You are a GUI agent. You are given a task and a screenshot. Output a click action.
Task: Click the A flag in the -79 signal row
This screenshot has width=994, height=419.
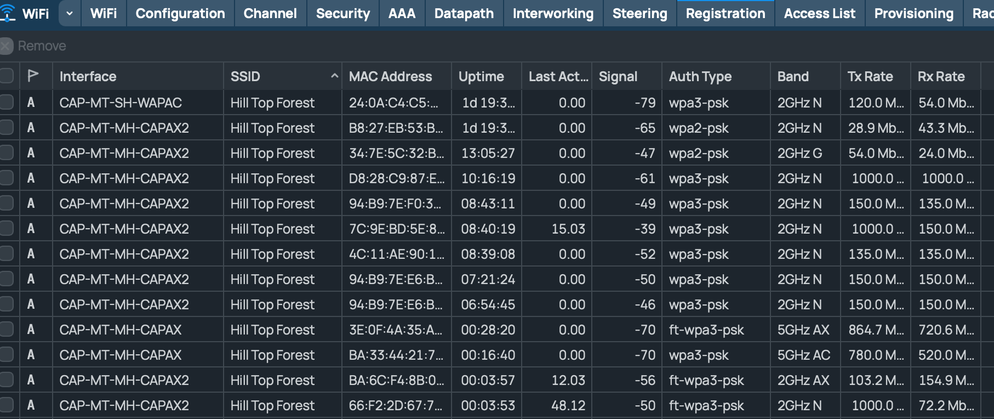(31, 103)
